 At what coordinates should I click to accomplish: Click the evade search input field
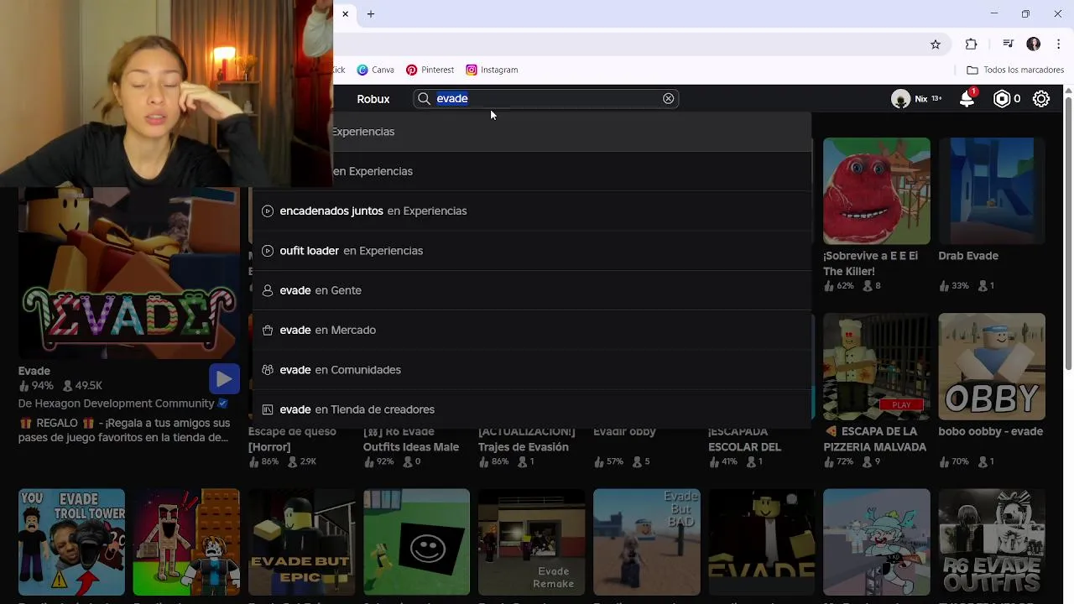(x=547, y=99)
